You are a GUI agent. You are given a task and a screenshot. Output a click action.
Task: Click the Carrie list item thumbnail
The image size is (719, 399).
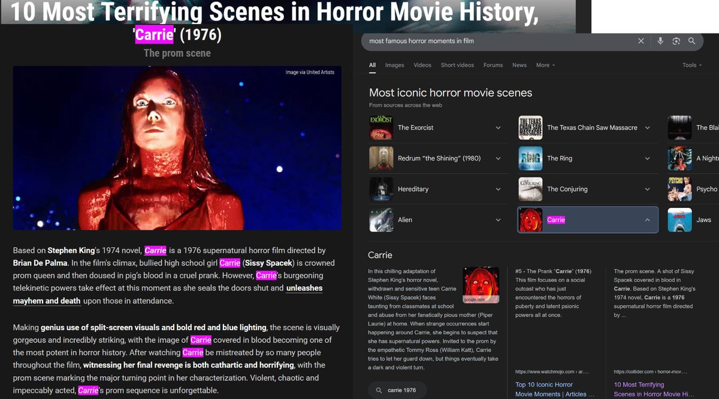pyautogui.click(x=530, y=220)
